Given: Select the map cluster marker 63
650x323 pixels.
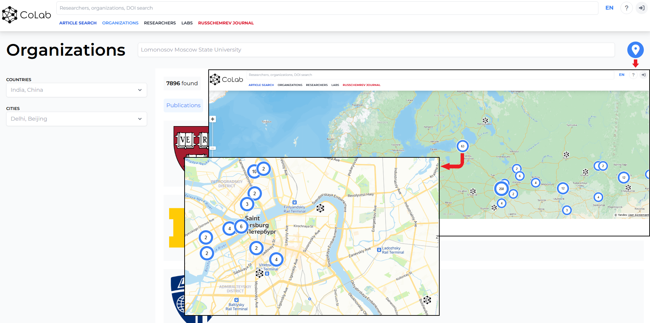Looking at the screenshot, I should click(462, 146).
